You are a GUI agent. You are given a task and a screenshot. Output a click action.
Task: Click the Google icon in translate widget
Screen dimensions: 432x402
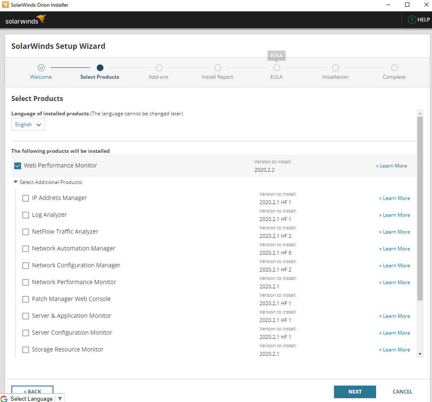point(4,399)
